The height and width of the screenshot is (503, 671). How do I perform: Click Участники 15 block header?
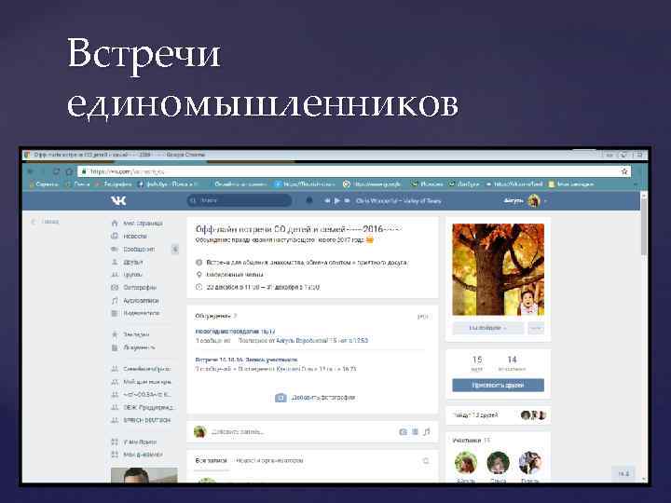472,440
